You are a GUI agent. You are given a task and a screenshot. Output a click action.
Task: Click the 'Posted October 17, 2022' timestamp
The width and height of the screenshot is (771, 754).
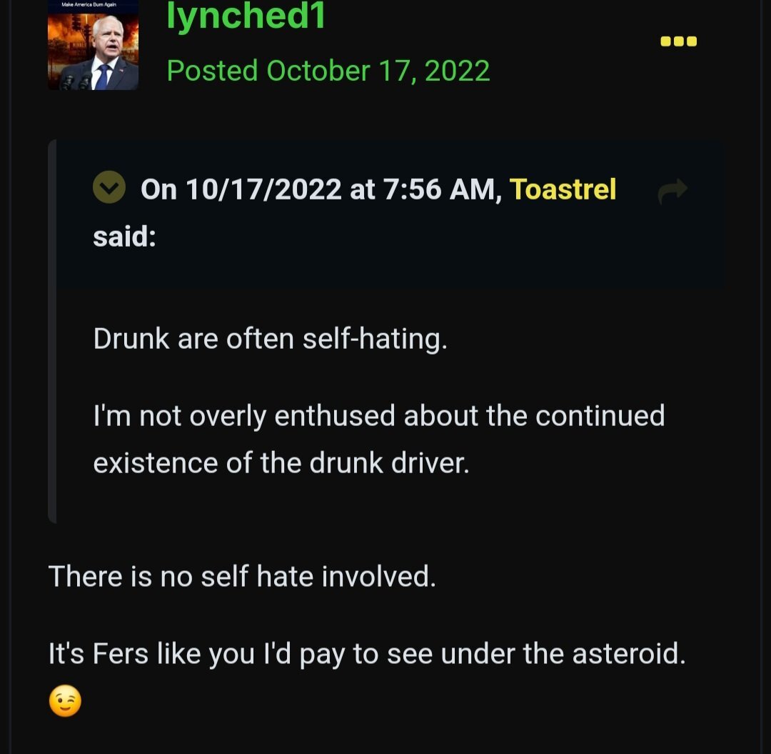coord(328,71)
